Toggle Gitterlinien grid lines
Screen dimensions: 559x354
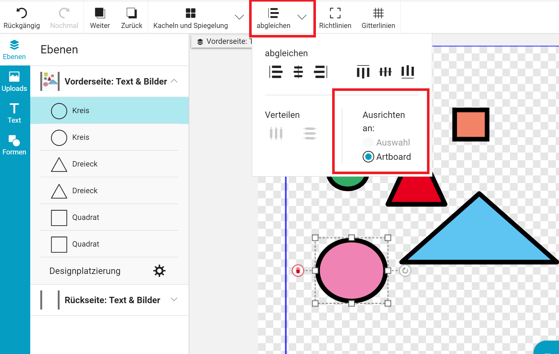(378, 18)
